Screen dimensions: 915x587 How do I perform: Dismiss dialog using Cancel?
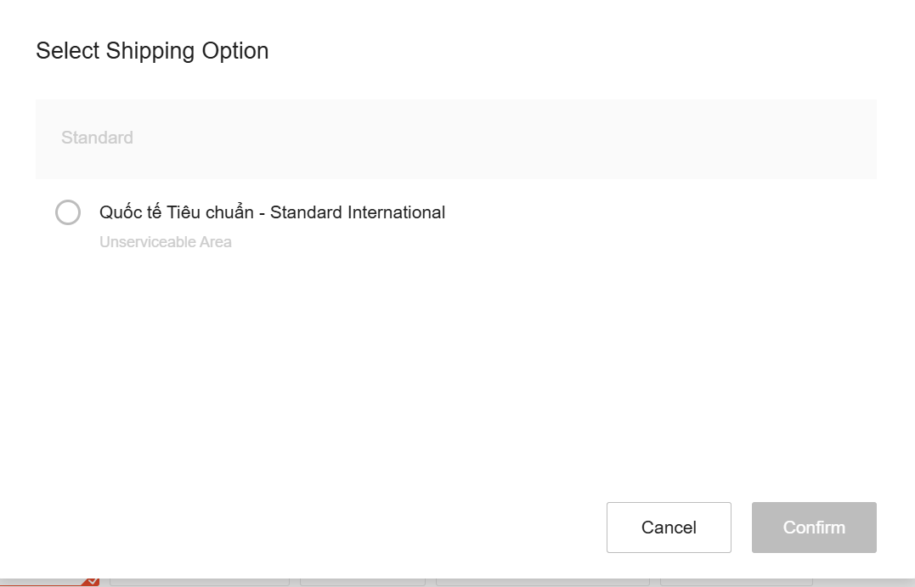(669, 528)
